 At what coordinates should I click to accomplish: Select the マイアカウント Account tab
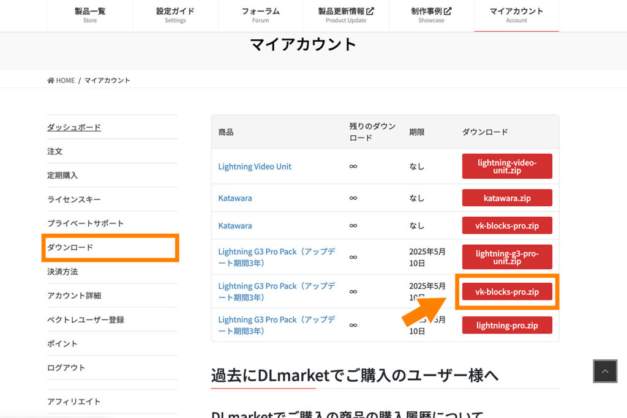click(516, 13)
